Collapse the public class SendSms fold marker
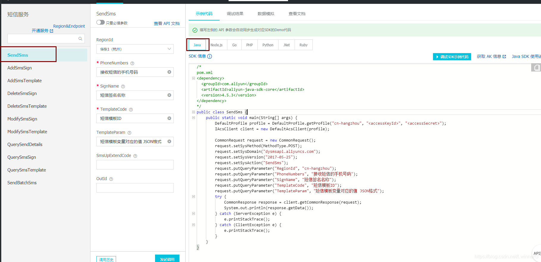Viewport: 541px width, 262px height. click(193, 112)
